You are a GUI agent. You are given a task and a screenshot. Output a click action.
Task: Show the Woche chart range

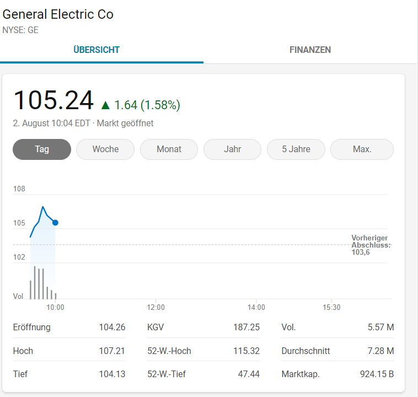pos(105,149)
